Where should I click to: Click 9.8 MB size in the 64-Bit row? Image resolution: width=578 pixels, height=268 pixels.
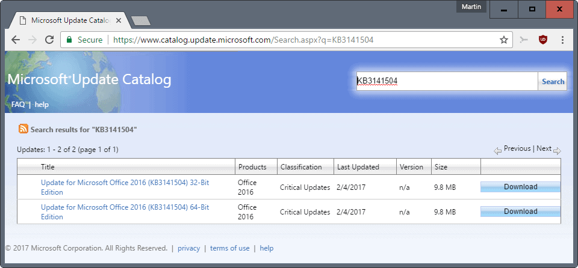point(445,212)
